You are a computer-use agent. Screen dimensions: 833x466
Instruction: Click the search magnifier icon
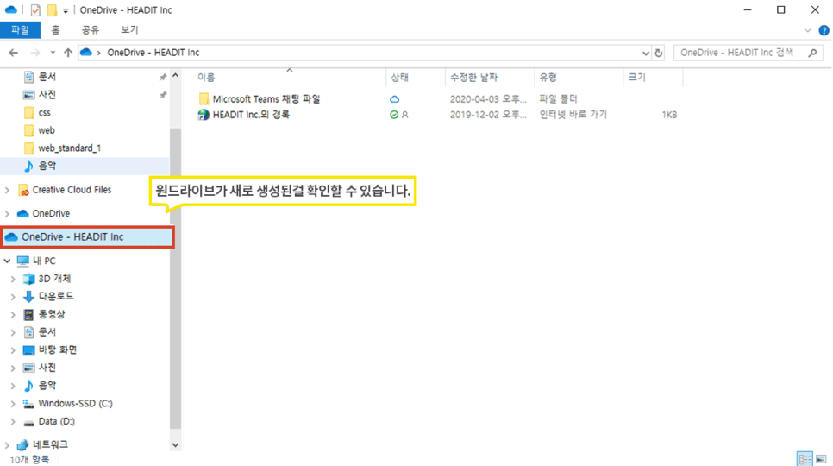tap(813, 53)
